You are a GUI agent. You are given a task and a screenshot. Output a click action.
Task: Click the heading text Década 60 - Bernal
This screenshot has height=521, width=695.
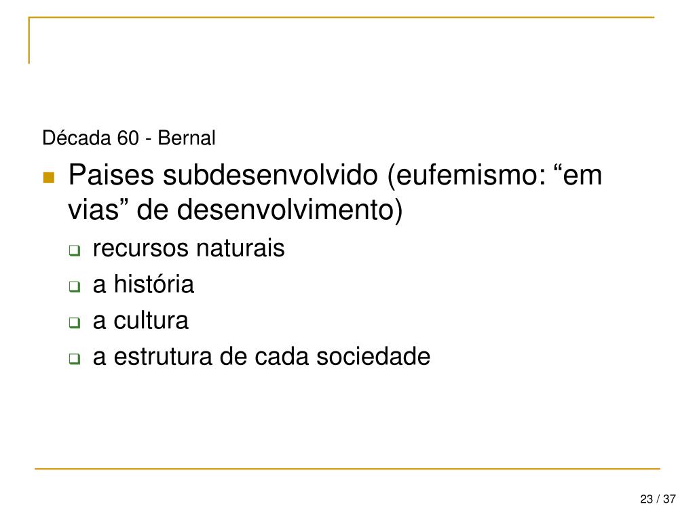coord(129,138)
